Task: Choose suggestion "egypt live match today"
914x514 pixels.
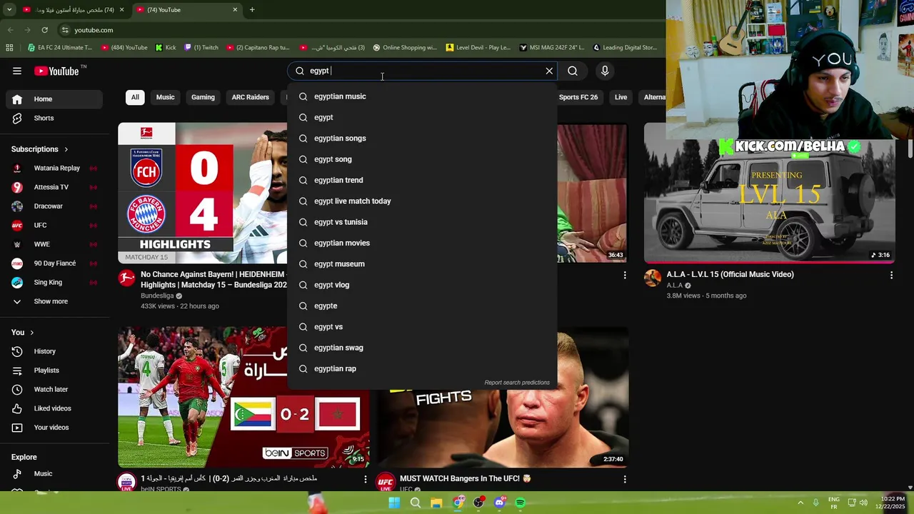Action: [422, 201]
